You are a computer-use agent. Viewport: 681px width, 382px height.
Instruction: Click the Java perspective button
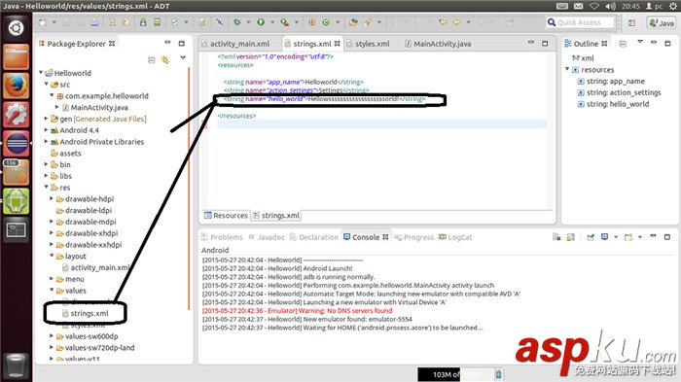662,22
